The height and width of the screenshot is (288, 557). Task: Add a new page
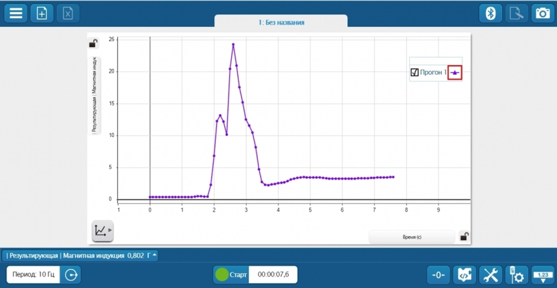pos(42,13)
